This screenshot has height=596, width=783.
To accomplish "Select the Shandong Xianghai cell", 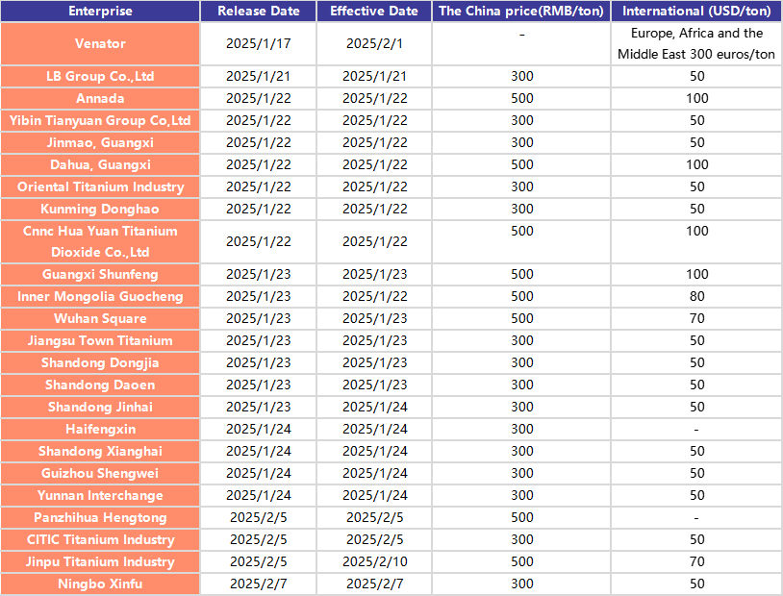I will (100, 451).
